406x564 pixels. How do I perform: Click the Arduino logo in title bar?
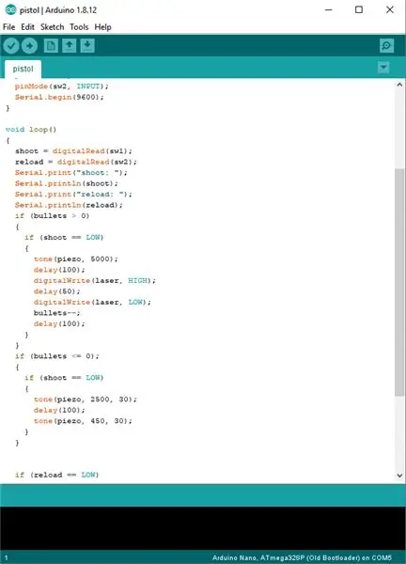click(10, 9)
